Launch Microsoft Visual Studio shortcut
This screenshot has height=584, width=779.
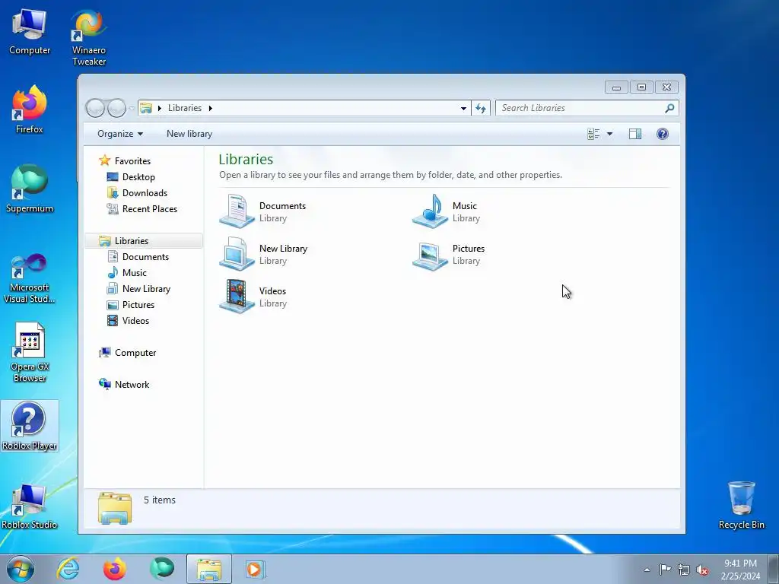point(30,278)
